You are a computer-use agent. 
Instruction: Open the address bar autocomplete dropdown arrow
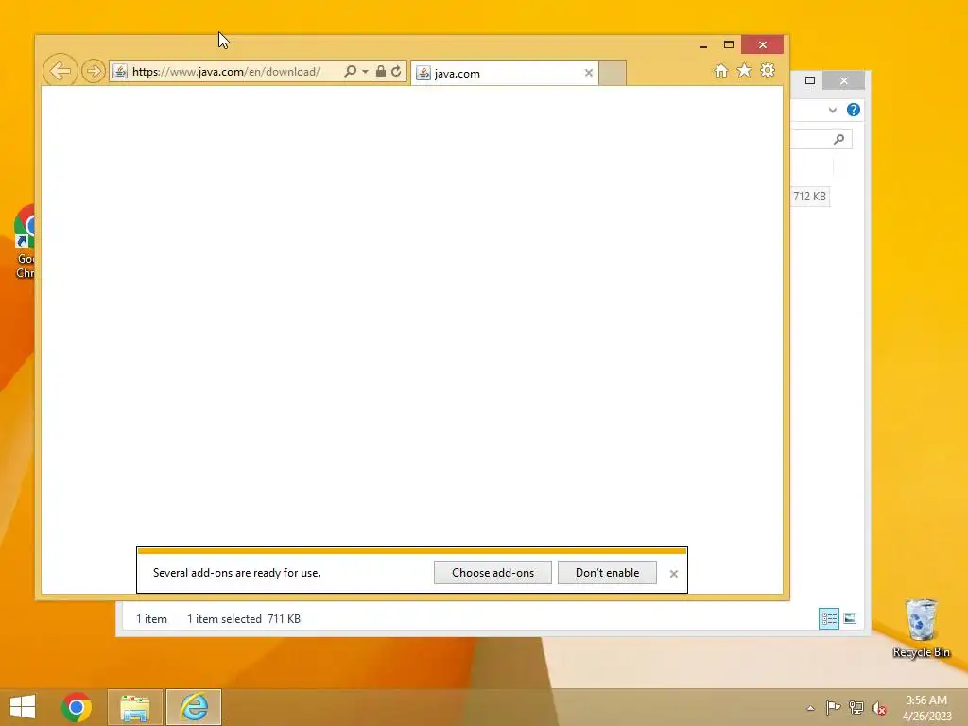(366, 72)
